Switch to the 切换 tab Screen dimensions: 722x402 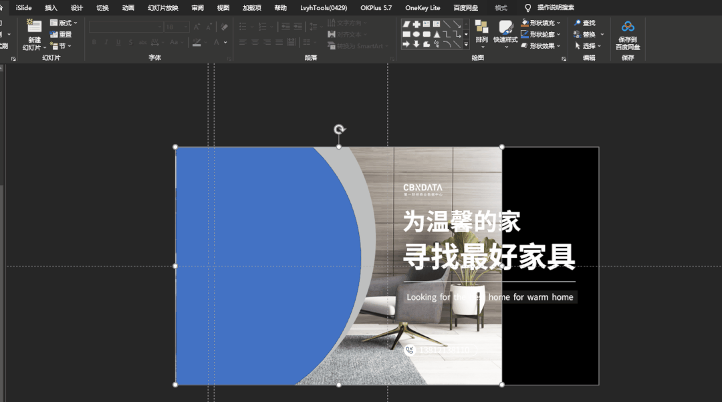point(102,8)
